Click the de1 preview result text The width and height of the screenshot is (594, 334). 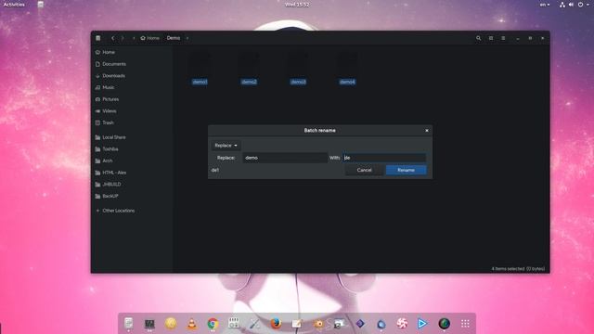point(215,170)
